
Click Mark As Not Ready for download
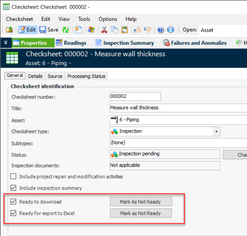tap(140, 202)
